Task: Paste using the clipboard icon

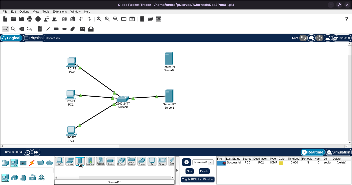Action: [73, 19]
